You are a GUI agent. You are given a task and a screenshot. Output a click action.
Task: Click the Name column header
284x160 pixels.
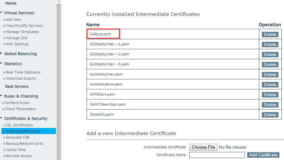click(93, 25)
